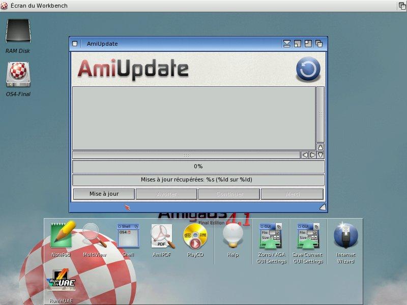The image size is (407, 305).
Task: Click the right arrow of the update list
Action: (313, 155)
